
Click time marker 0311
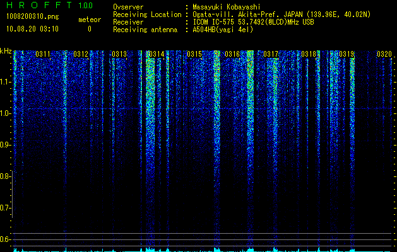pyautogui.click(x=43, y=54)
